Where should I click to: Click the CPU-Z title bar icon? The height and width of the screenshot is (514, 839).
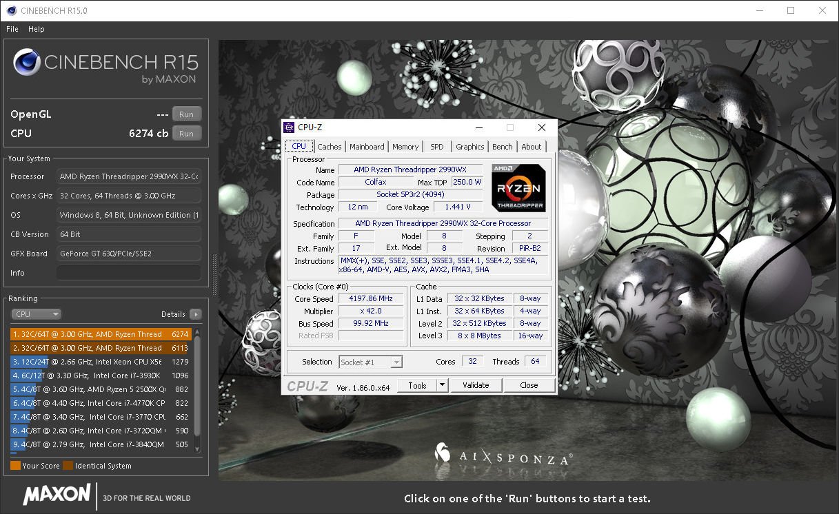289,127
